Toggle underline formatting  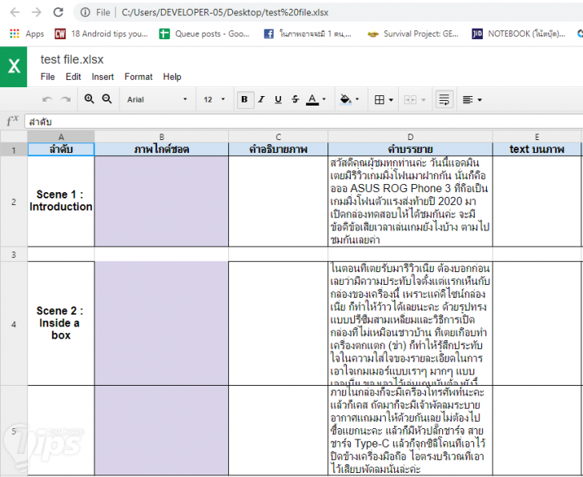(x=278, y=99)
